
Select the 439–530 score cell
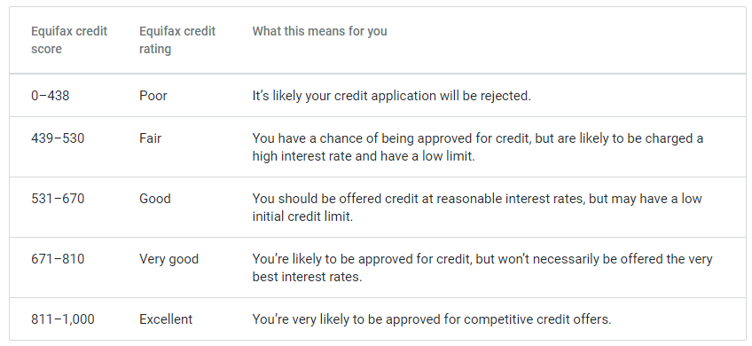[x=58, y=138]
